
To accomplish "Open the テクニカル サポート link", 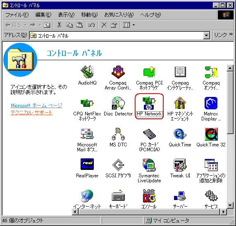I will coord(31,113).
